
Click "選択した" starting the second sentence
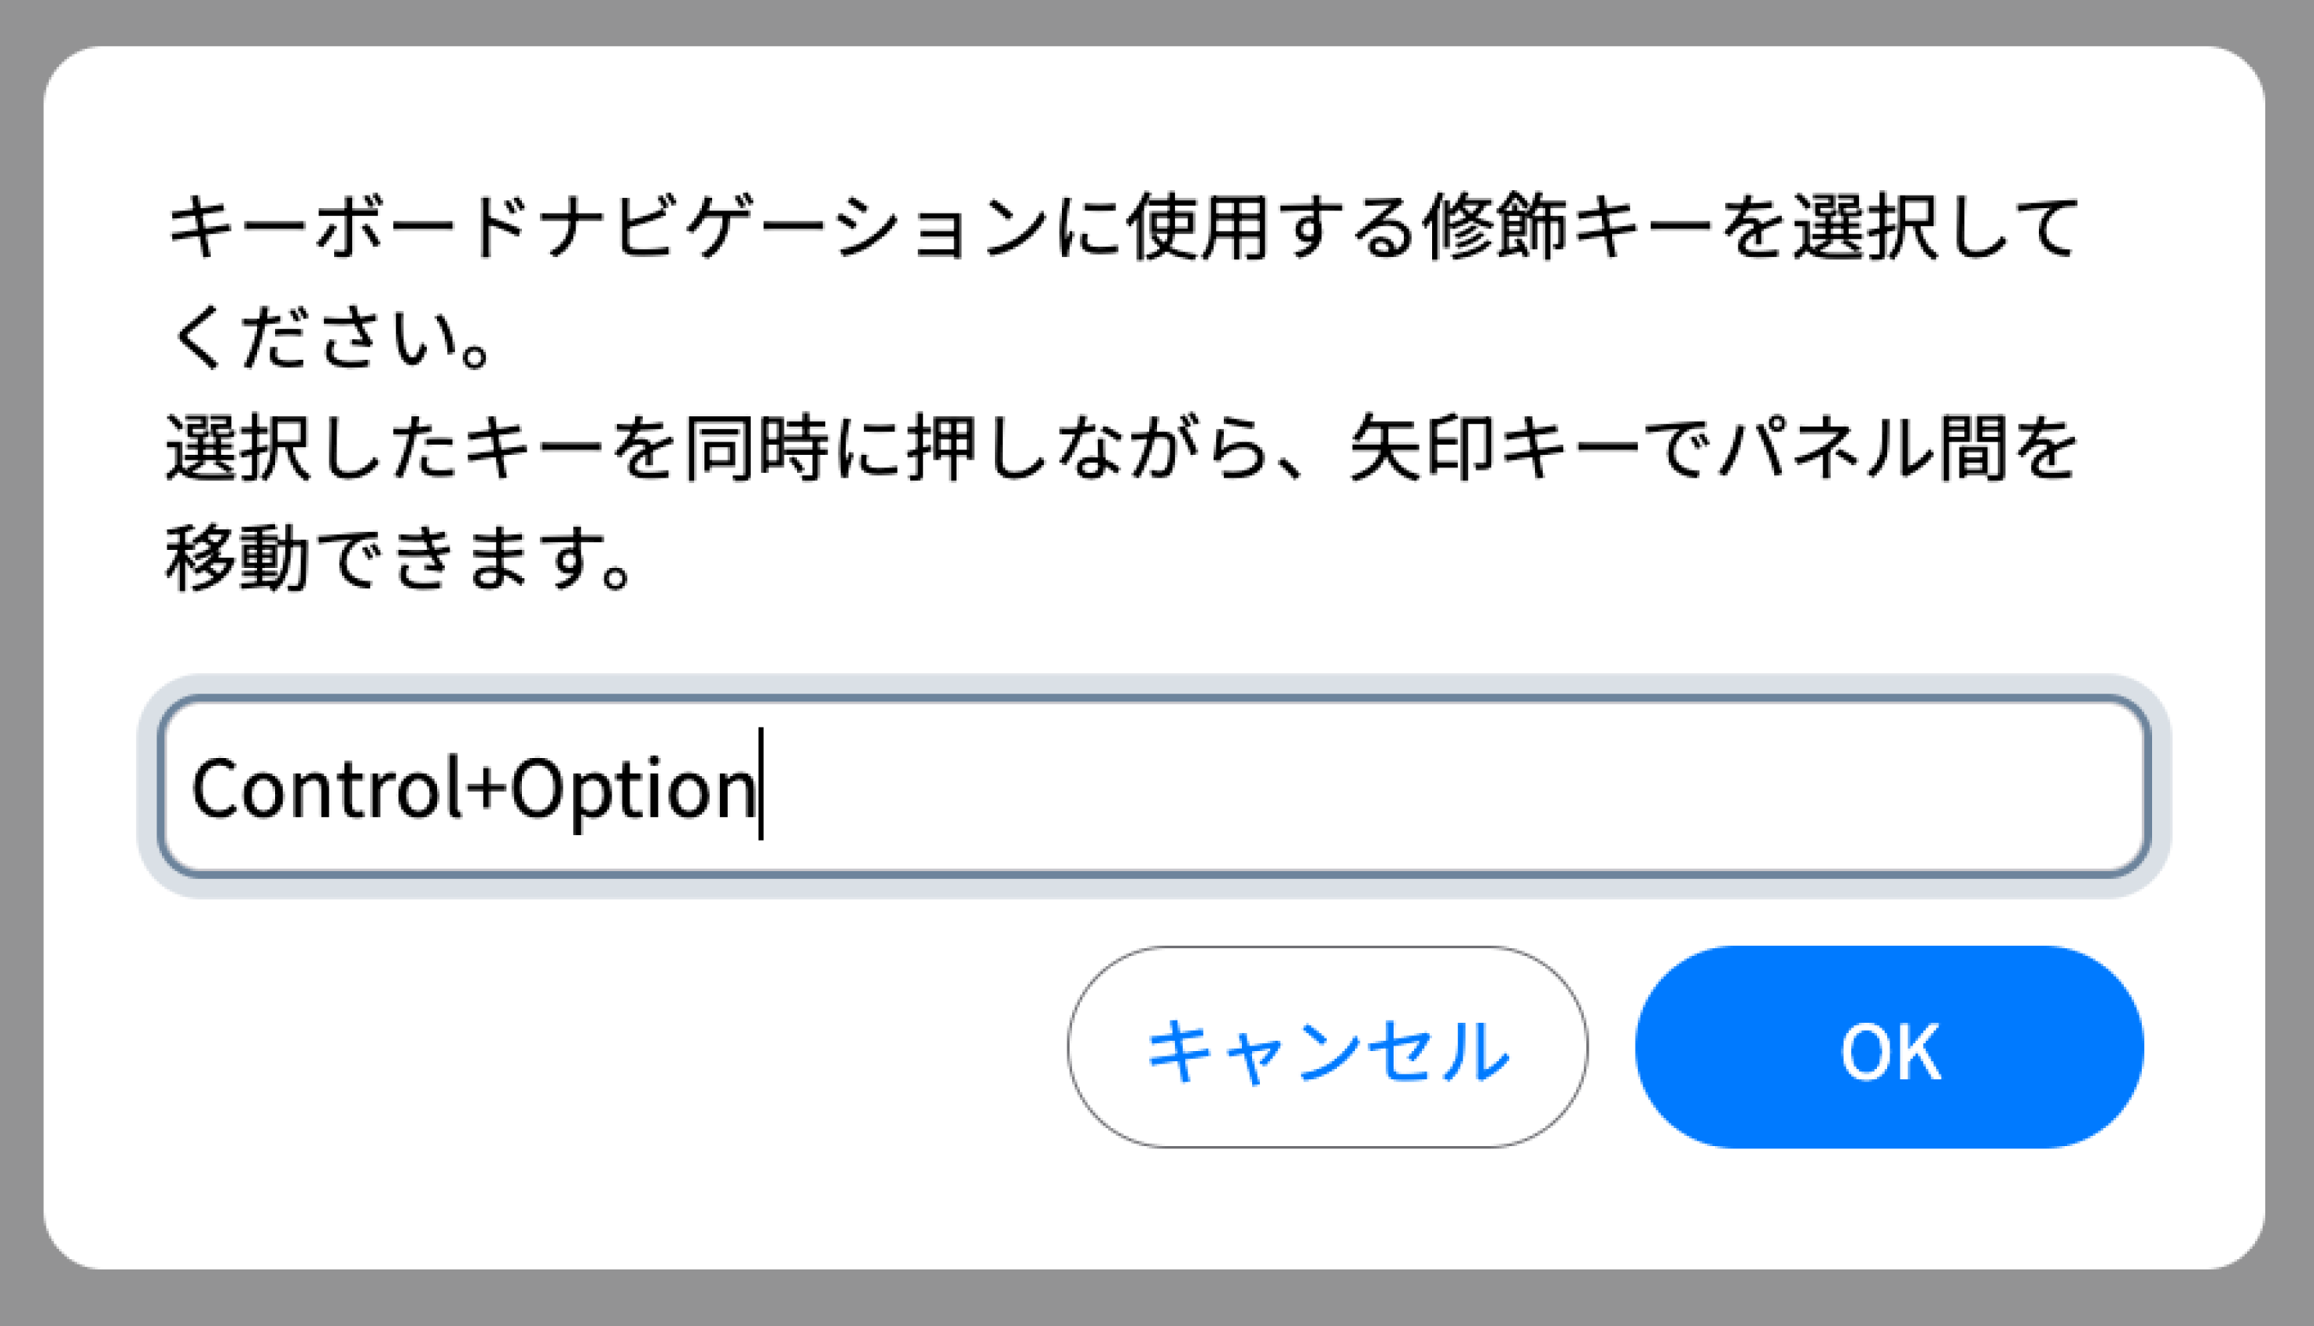(311, 449)
